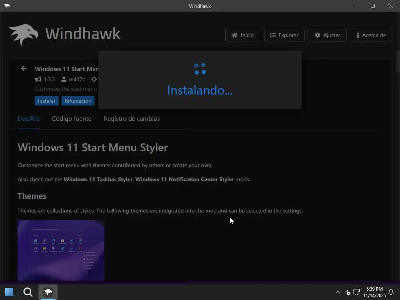
Task: Click the network tray icon
Action: click(x=357, y=292)
